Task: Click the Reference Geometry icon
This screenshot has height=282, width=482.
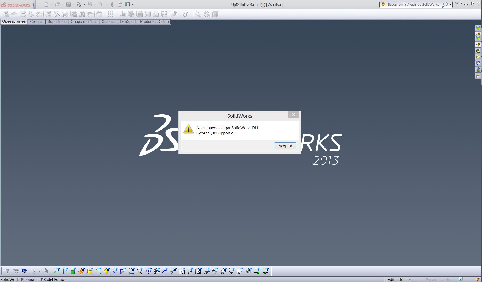Action: (173, 14)
